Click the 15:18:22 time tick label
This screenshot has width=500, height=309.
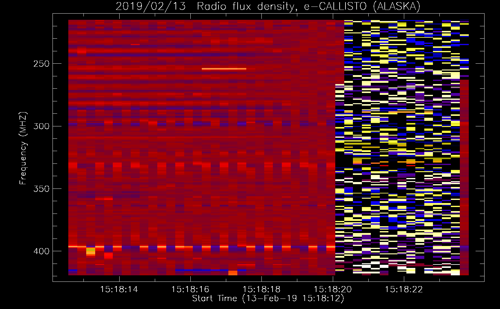point(404,290)
